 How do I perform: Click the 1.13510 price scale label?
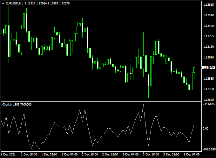click(x=209, y=15)
